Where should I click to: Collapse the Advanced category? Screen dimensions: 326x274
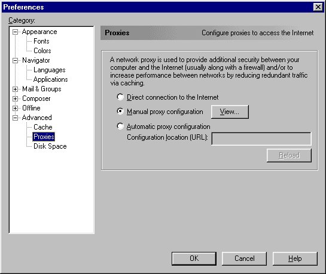click(15, 118)
